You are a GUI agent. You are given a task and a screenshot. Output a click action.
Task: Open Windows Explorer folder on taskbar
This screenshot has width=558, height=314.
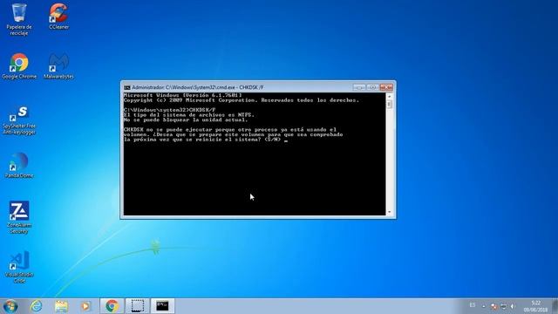click(x=61, y=306)
